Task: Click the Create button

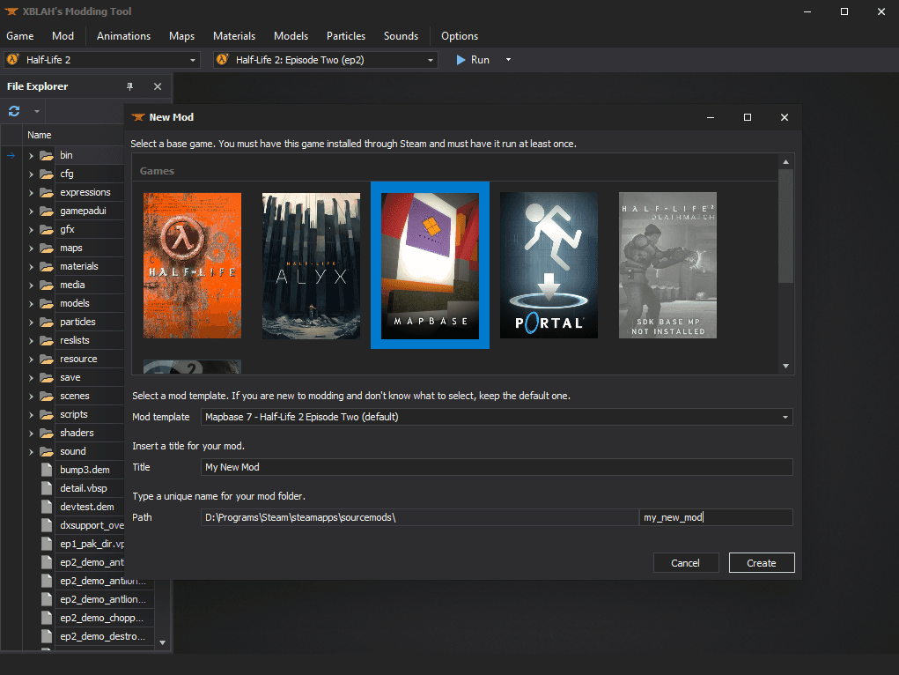Action: tap(762, 563)
